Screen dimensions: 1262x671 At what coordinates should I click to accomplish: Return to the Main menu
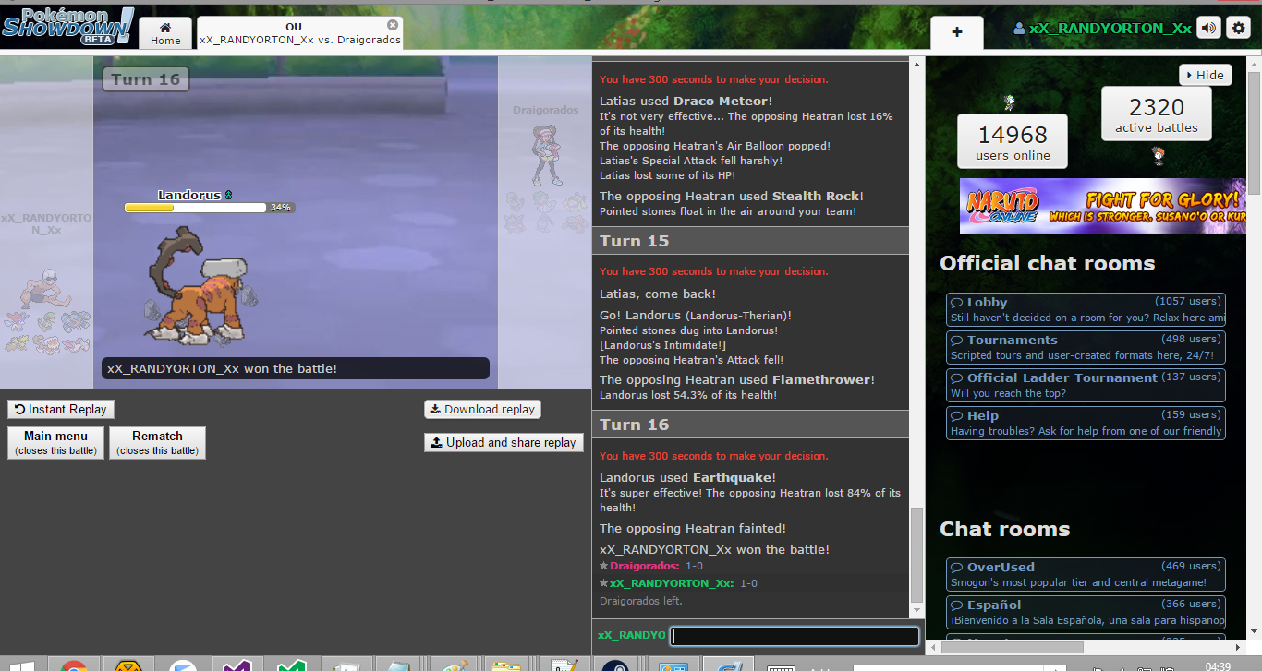click(56, 442)
